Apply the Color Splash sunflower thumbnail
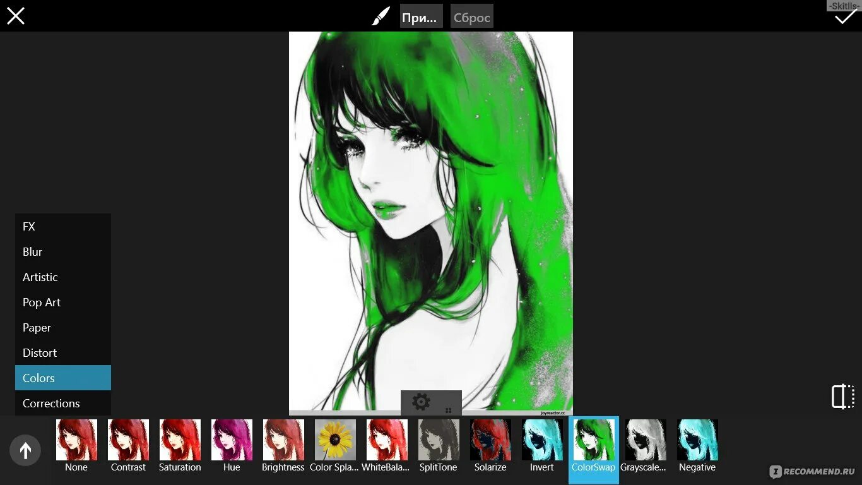The height and width of the screenshot is (485, 862). [335, 440]
